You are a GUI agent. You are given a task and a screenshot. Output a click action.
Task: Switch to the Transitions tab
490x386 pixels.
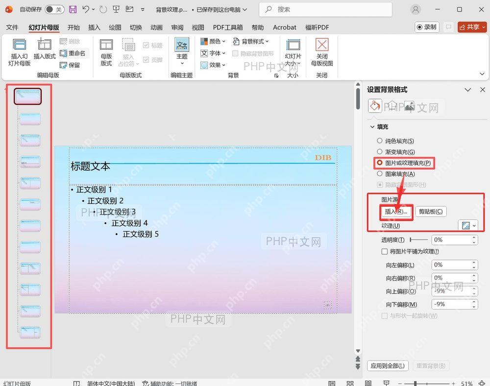136,27
